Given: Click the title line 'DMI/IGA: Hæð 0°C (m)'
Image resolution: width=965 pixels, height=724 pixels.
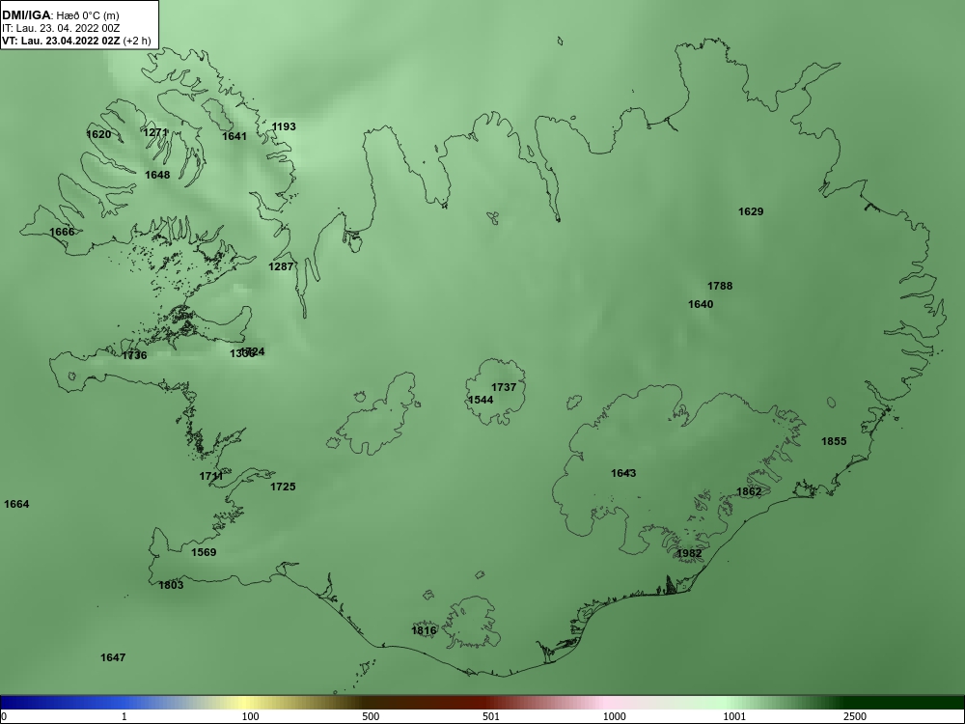Looking at the screenshot, I should coord(60,15).
